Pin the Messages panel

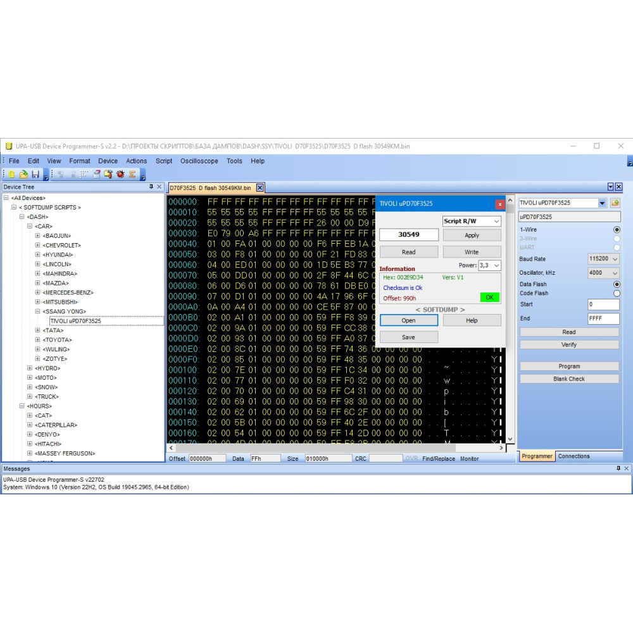pos(618,468)
